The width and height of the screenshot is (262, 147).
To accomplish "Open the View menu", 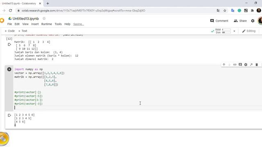I will click(x=25, y=24).
